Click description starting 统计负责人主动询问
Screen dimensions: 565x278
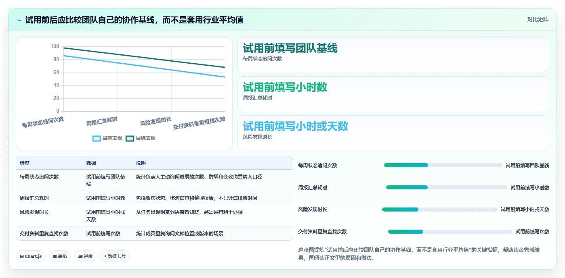tap(199, 176)
